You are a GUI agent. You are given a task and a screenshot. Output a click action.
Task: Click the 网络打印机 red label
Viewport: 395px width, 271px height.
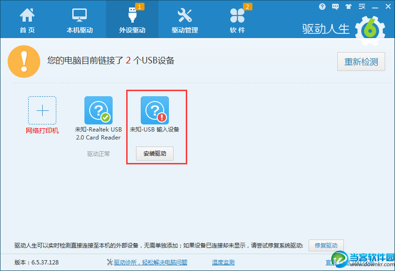tap(42, 131)
